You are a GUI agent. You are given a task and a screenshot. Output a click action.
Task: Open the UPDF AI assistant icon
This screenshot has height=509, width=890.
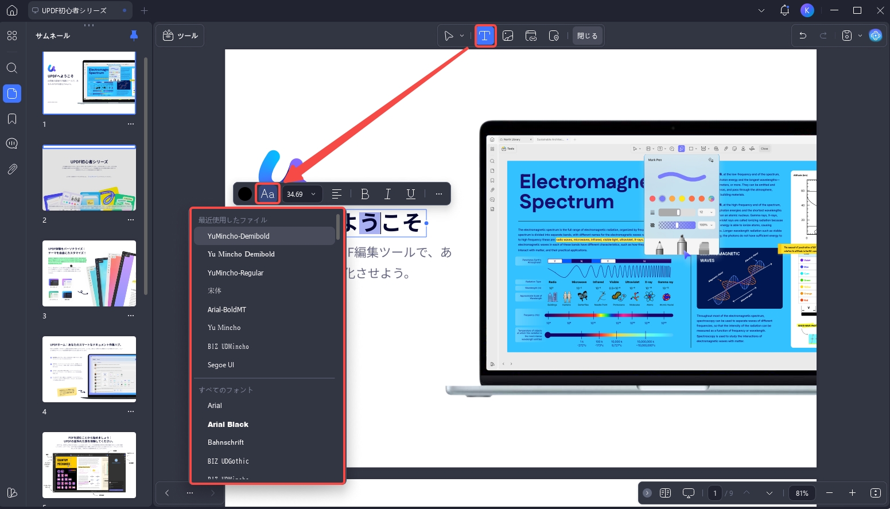[875, 36]
